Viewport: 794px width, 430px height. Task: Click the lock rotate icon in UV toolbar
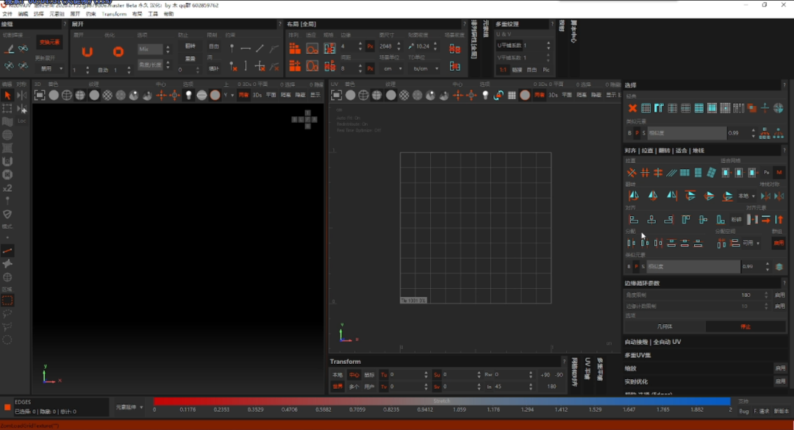(498, 96)
